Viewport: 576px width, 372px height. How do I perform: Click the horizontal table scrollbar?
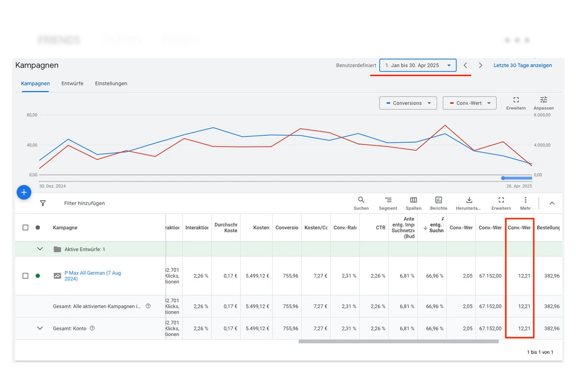[398, 341]
